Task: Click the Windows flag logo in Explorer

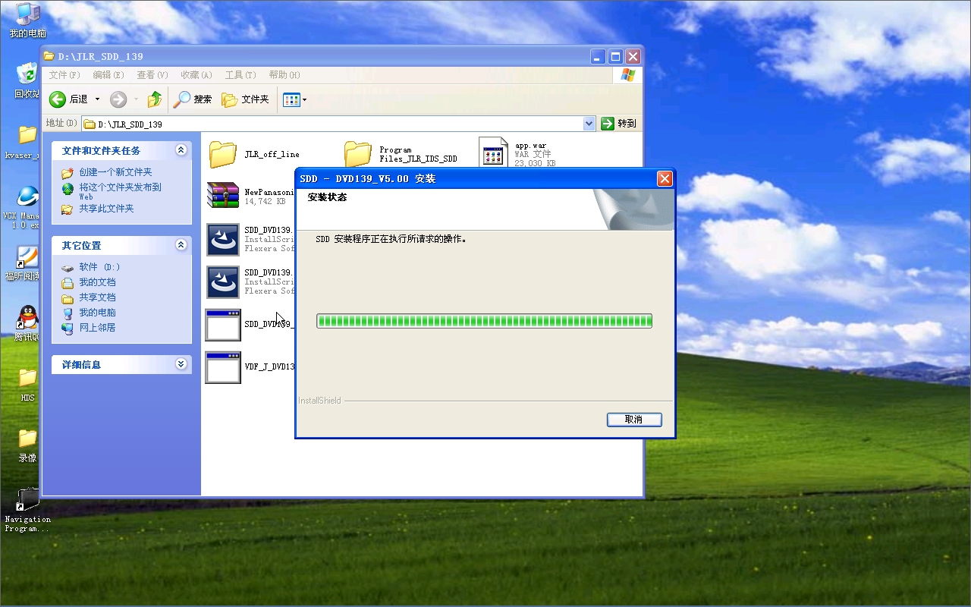Action: click(x=627, y=75)
